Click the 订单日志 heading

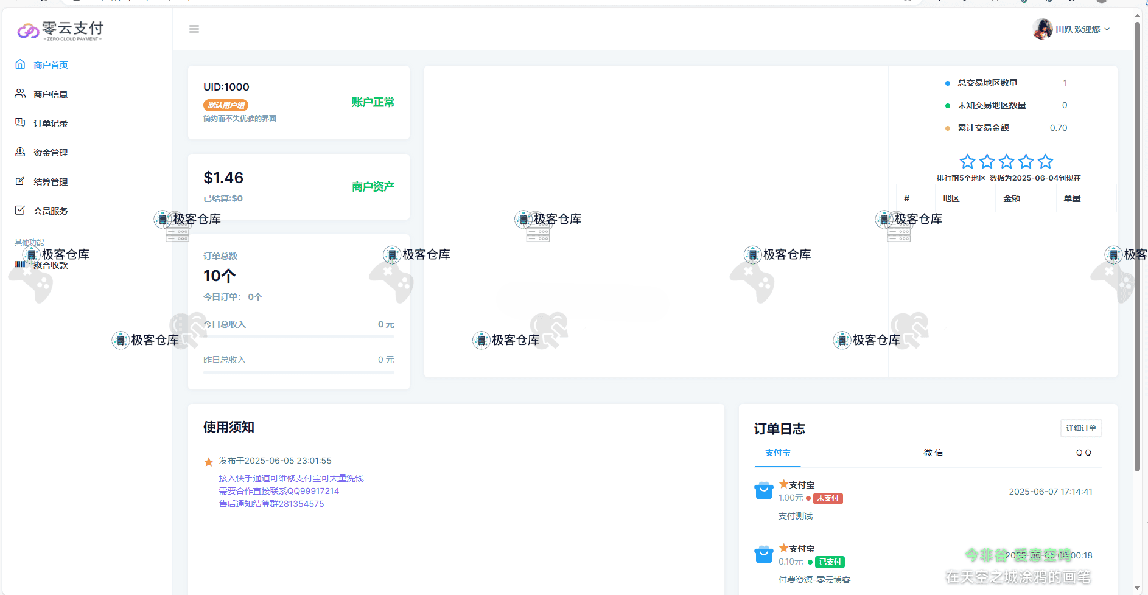[x=780, y=429]
